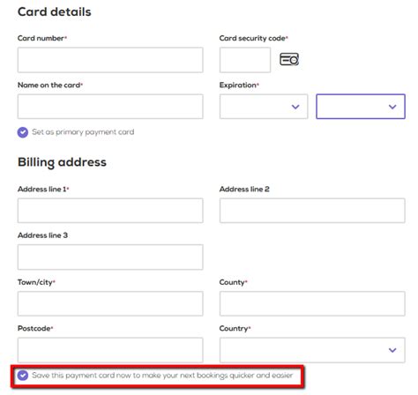418x395 pixels.
Task: Focus the Address line 3 field
Action: pyautogui.click(x=110, y=257)
